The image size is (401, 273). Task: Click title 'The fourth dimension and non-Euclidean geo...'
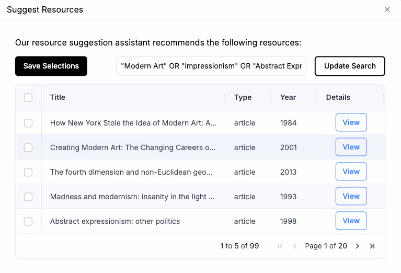pyautogui.click(x=131, y=172)
